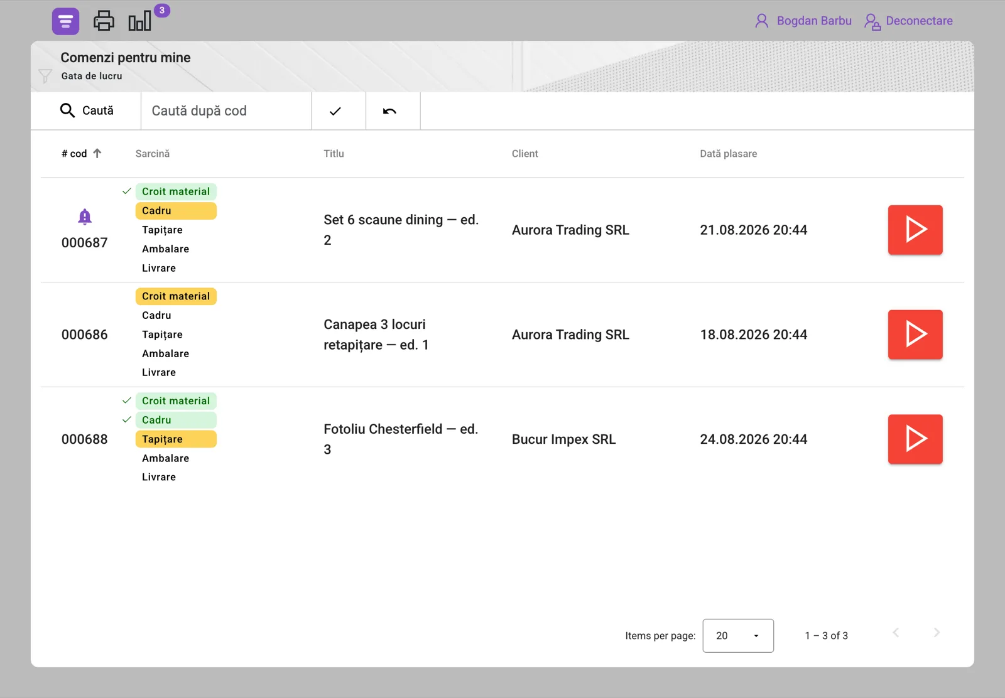Click Ambalare step in order 000688

[165, 458]
